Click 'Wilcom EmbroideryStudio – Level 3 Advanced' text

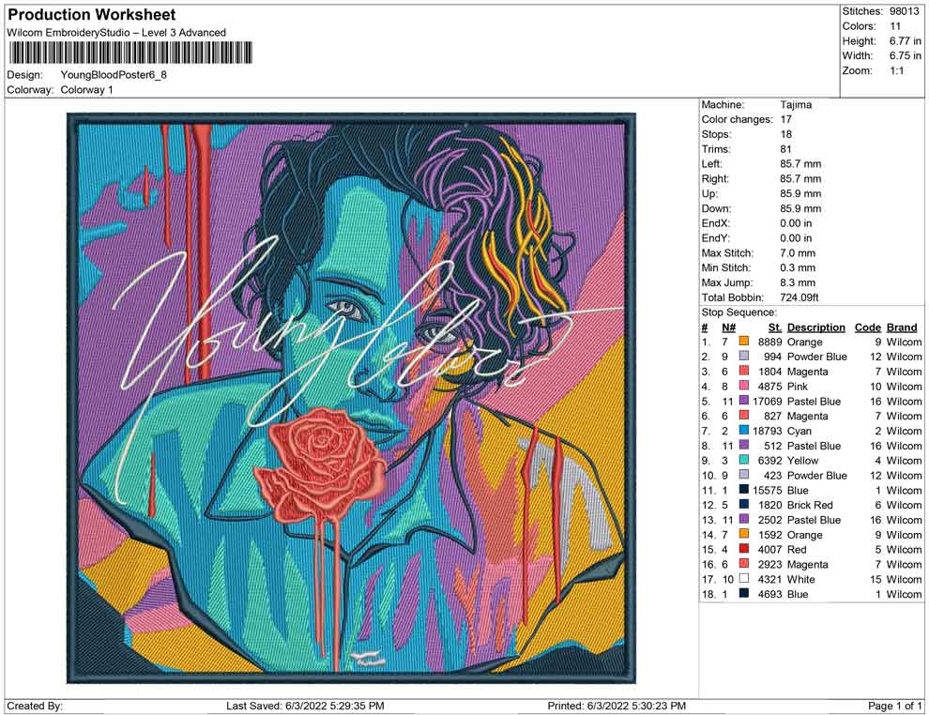116,33
